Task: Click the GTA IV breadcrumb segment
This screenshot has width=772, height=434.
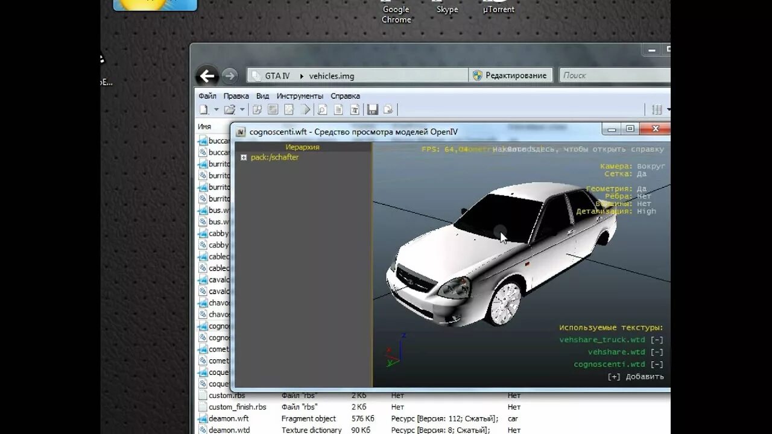Action: coord(277,76)
